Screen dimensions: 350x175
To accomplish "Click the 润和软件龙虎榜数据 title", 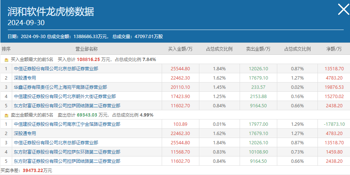I will [51, 11].
